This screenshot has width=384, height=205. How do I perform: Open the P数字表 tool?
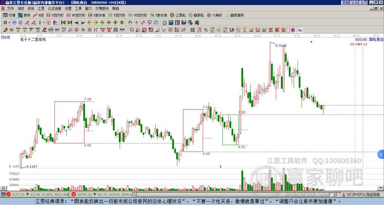(x=97, y=15)
